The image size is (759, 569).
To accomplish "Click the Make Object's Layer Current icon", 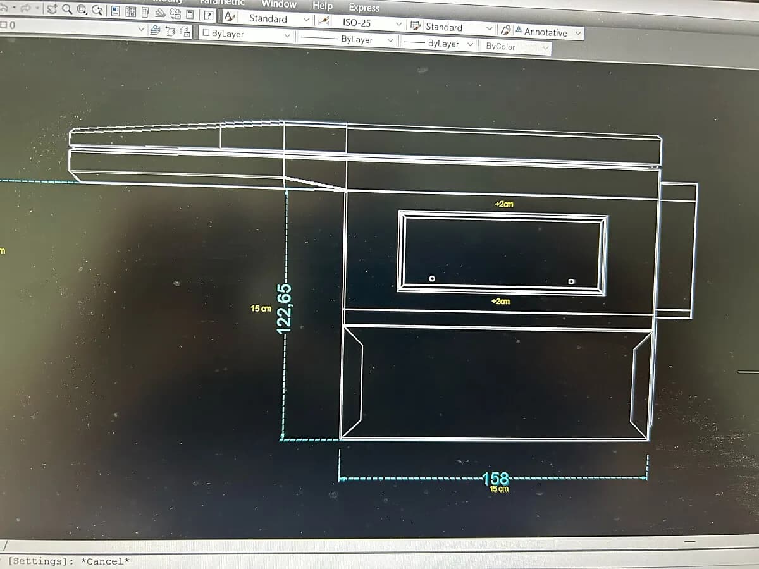I will point(154,30).
